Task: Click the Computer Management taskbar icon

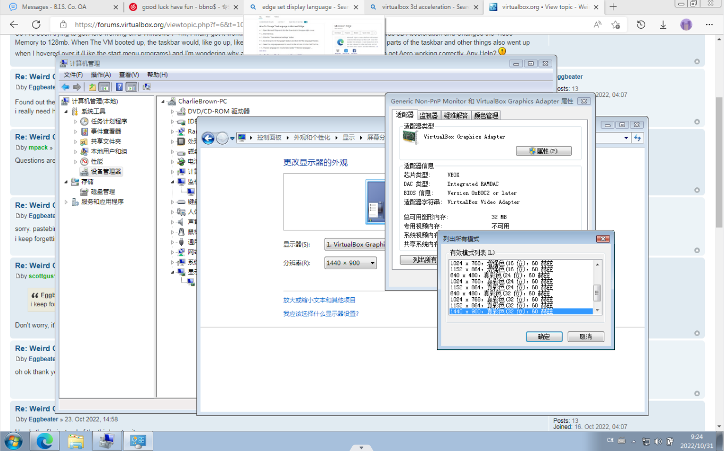Action: pyautogui.click(x=107, y=441)
